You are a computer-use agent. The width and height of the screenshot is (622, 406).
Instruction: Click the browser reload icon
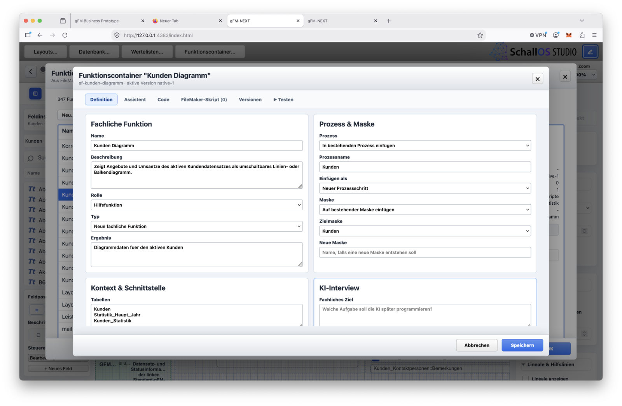[65, 35]
